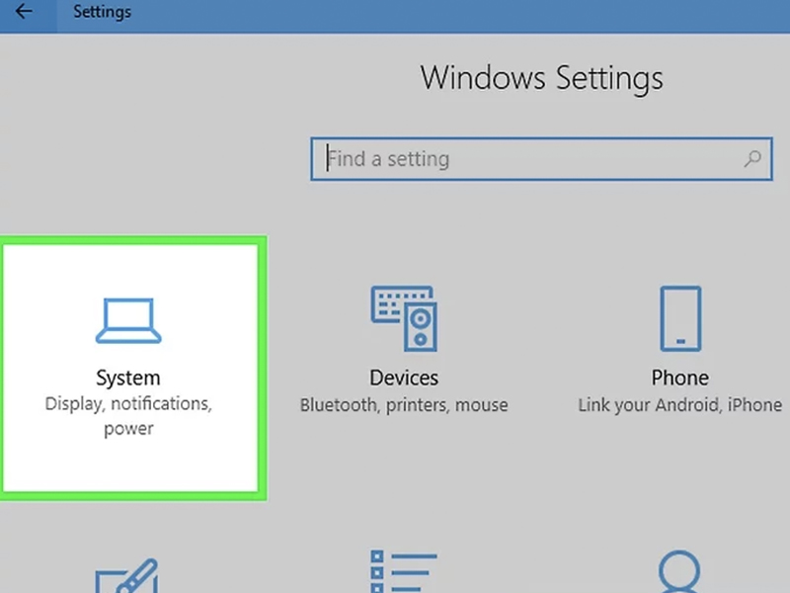The image size is (790, 593).
Task: Click 'Bluetooth, printers, mouse' description
Action: click(404, 405)
